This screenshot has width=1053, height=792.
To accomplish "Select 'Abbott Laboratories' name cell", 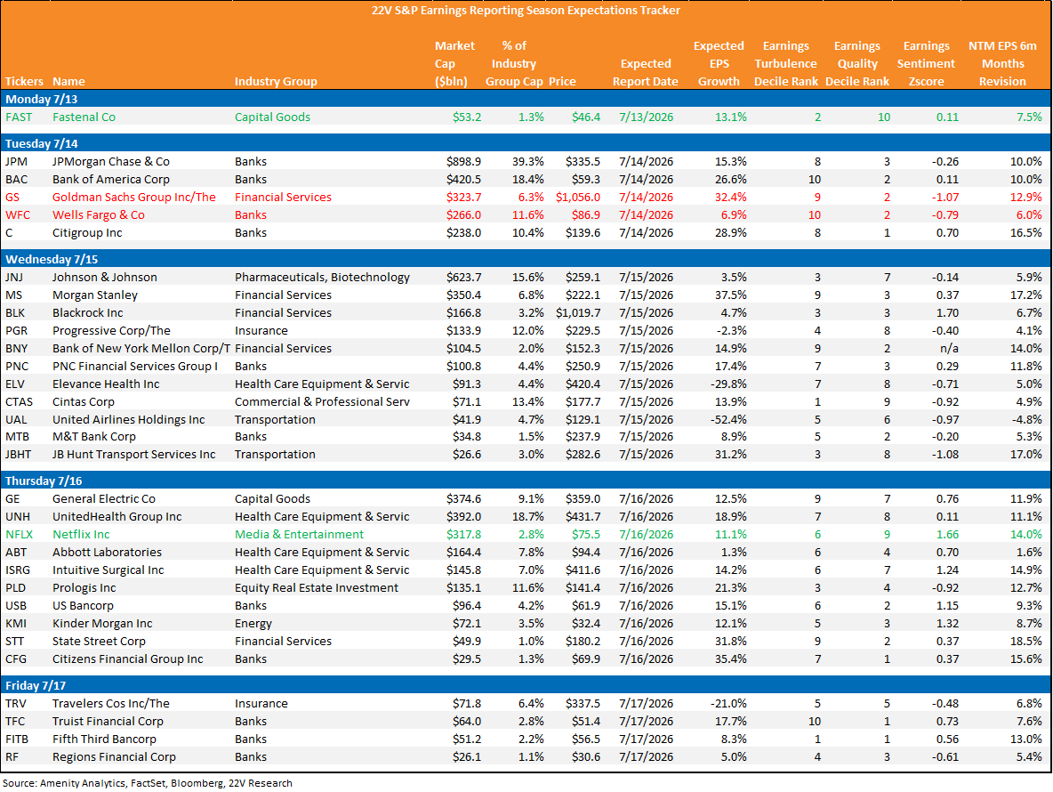I will pyautogui.click(x=107, y=553).
